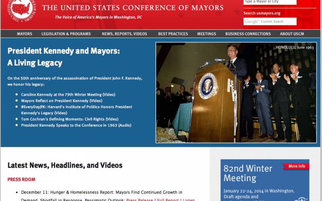Open Mayors Reflect on President Kennedy video

[62, 101]
